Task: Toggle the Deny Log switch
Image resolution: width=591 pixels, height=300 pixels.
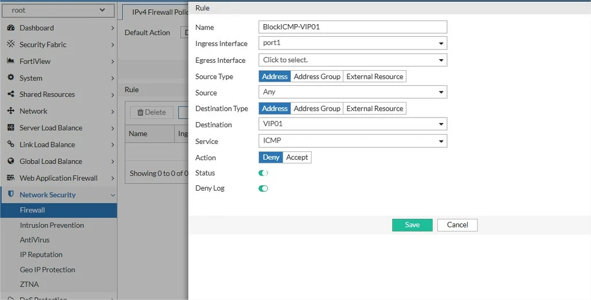Action: [263, 188]
